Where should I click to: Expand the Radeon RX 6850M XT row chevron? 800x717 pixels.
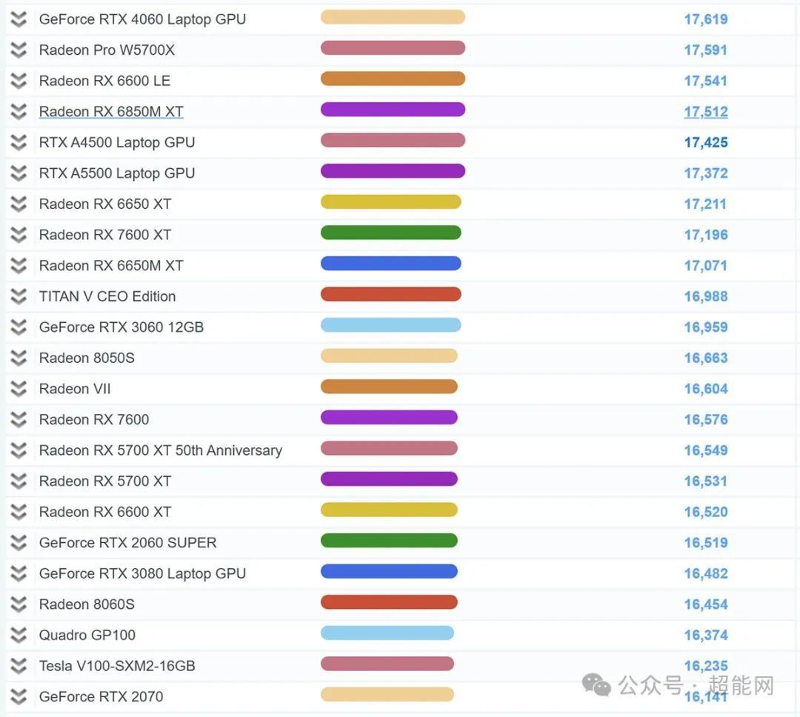pos(19,112)
